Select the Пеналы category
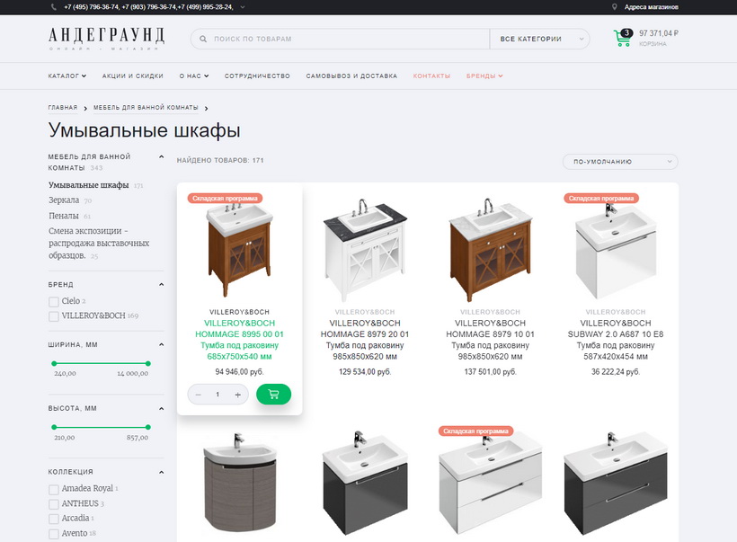Screen dimensions: 737x542 (64, 216)
